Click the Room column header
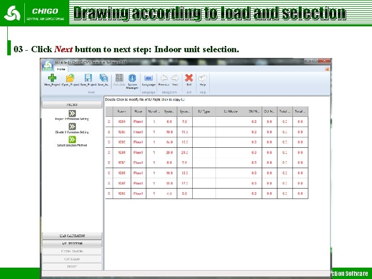 pos(122,112)
